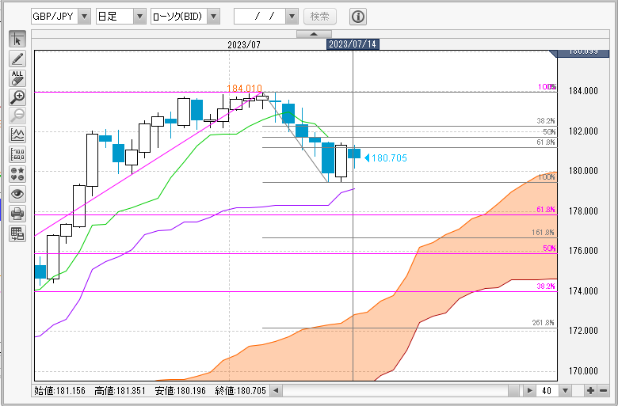Click the 2023/07 date axis label

tap(244, 44)
